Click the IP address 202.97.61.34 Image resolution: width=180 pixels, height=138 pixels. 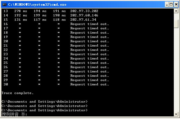click(x=83, y=20)
